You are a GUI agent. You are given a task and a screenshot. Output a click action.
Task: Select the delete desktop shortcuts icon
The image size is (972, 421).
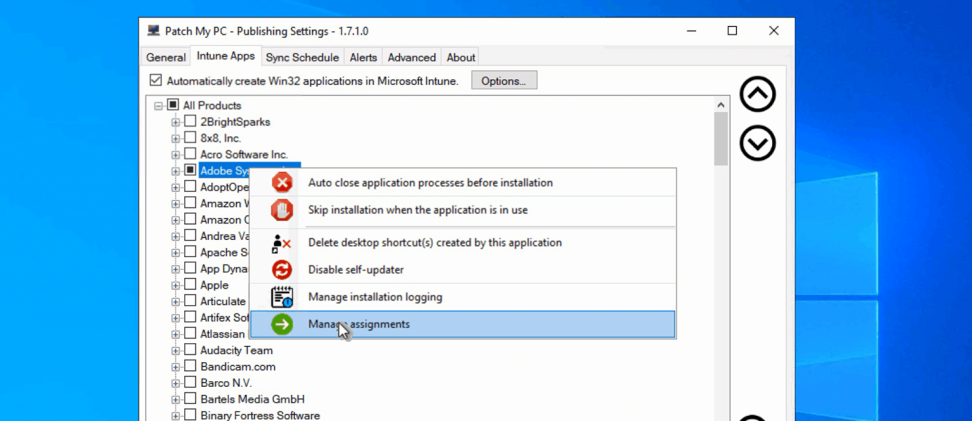tap(282, 242)
